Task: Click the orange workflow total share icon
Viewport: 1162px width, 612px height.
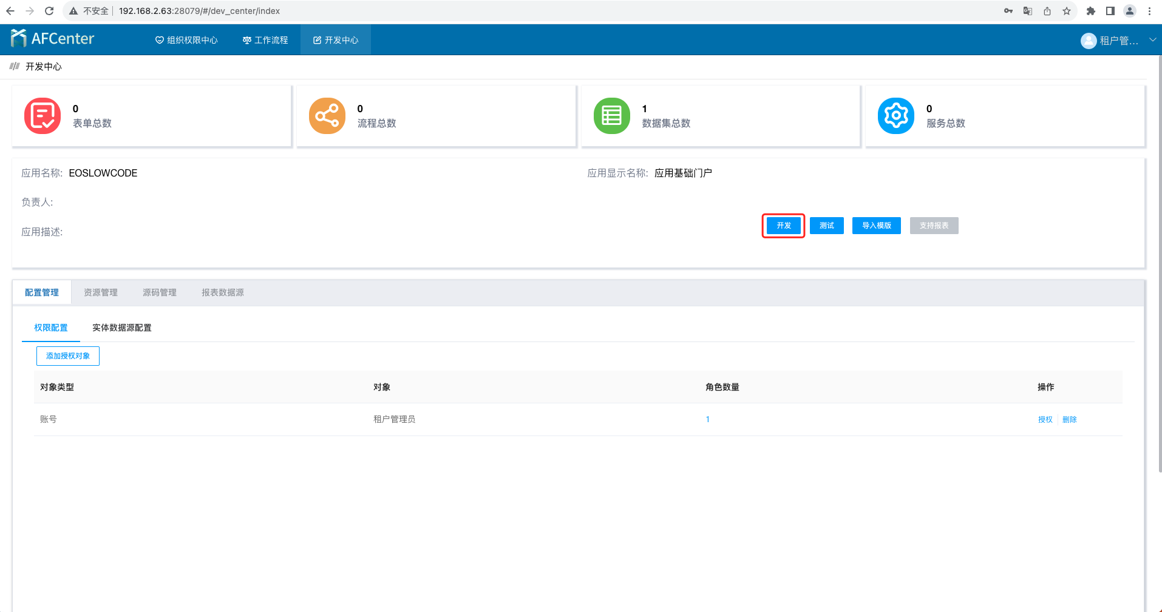Action: coord(327,116)
